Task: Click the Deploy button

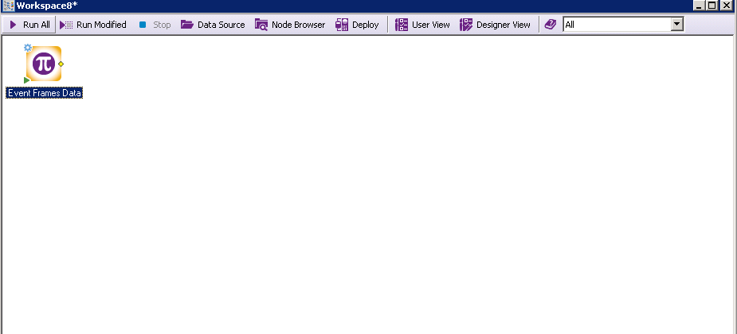Action: click(357, 25)
